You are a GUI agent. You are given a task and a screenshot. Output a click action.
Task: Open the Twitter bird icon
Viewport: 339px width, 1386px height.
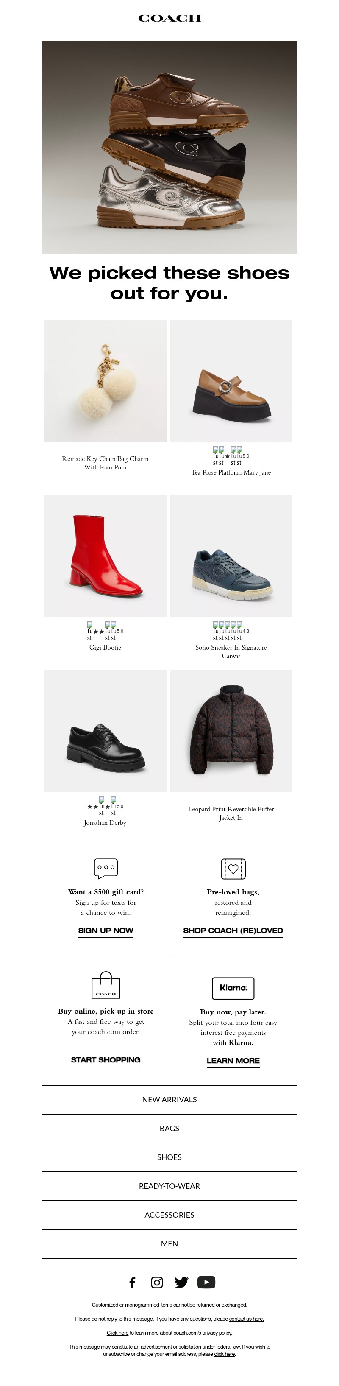(182, 1282)
